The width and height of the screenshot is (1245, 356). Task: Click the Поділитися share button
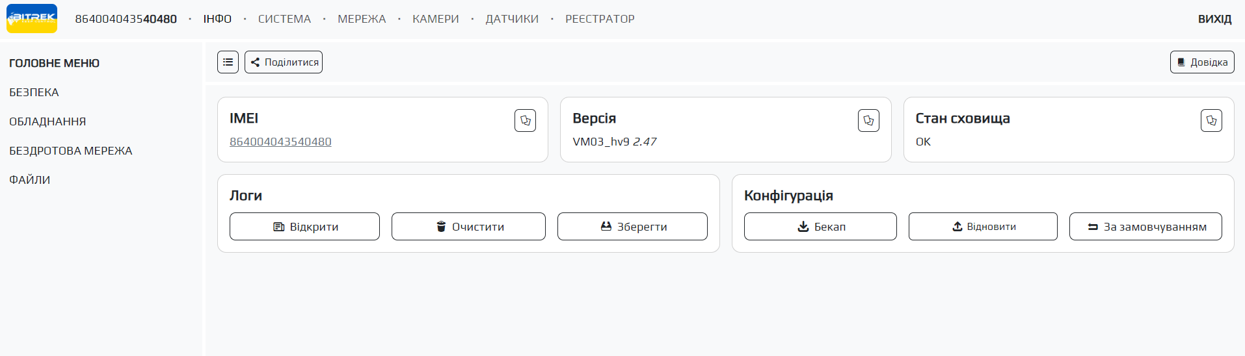click(284, 62)
